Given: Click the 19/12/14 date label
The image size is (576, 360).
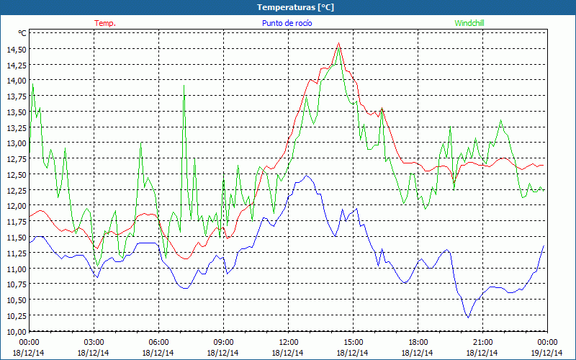Looking at the screenshot, I should pos(547,353).
